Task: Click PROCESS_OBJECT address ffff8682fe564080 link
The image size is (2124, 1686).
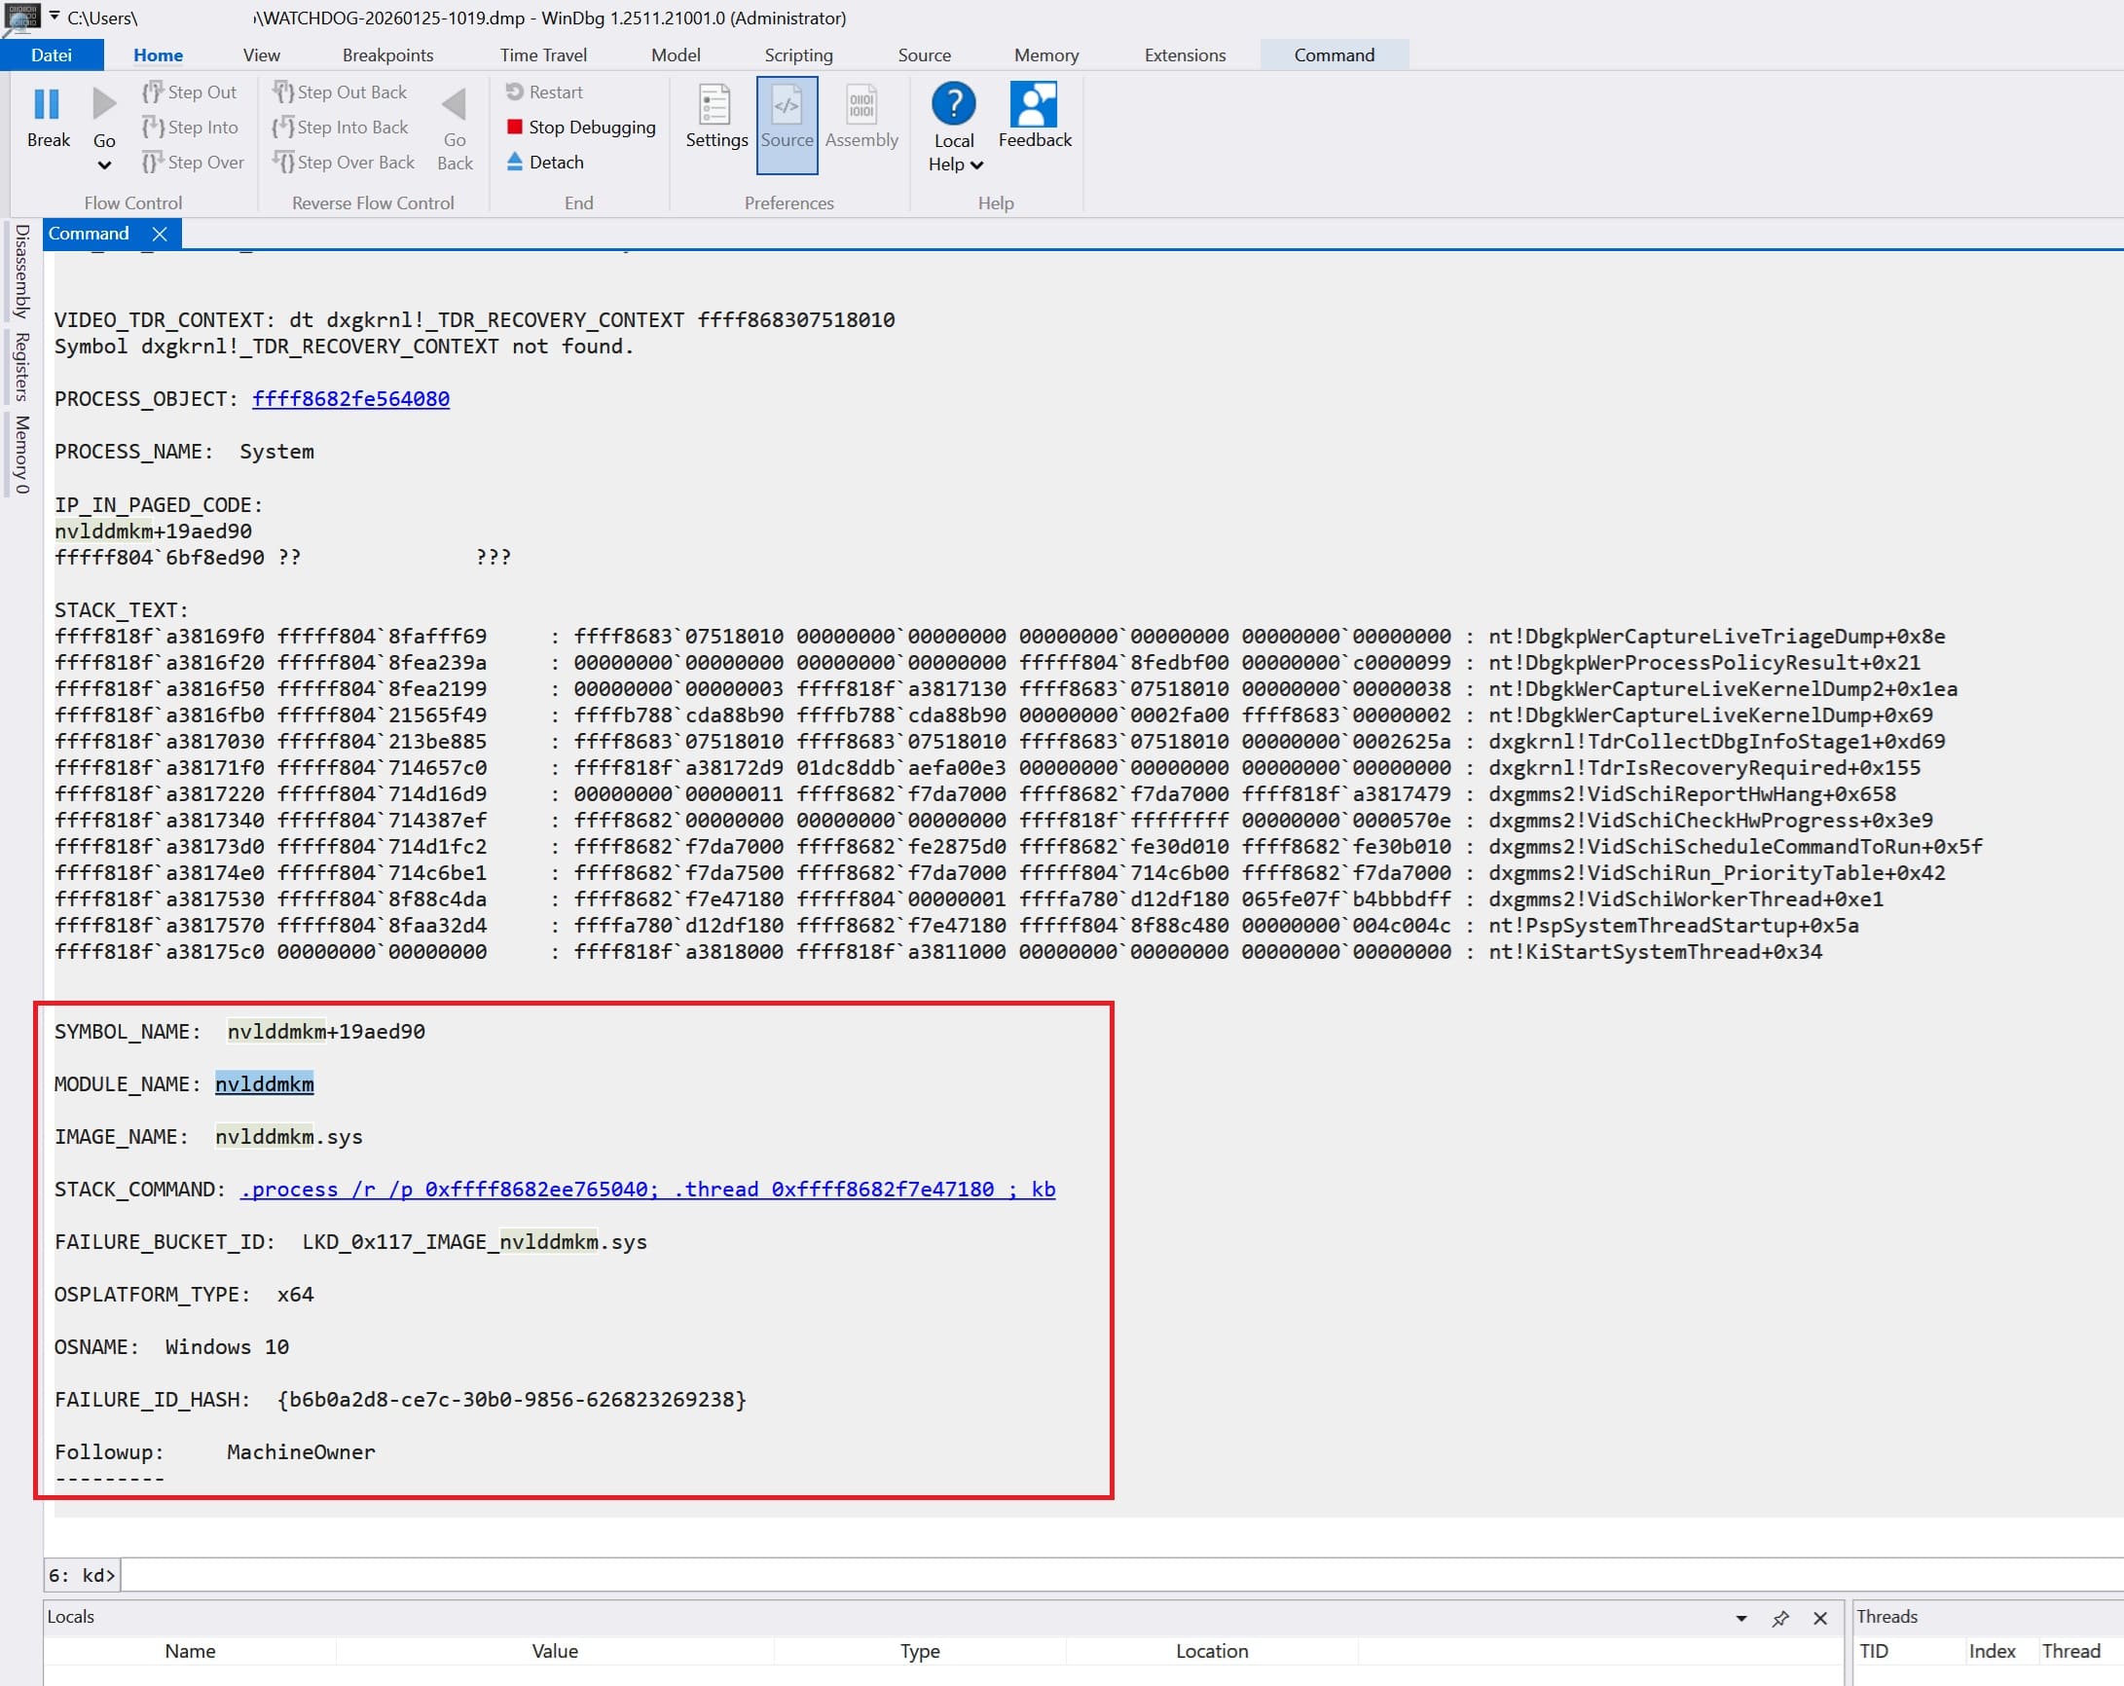Action: click(x=350, y=399)
